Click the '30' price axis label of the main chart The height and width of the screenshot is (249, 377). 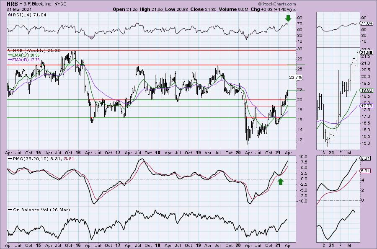point(300,49)
